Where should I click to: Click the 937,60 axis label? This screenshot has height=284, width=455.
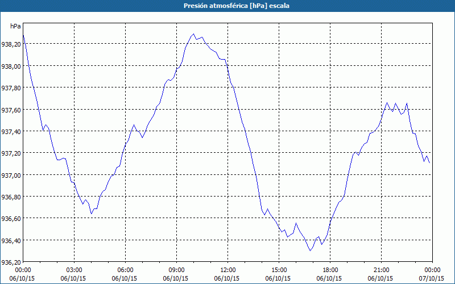coord(11,110)
